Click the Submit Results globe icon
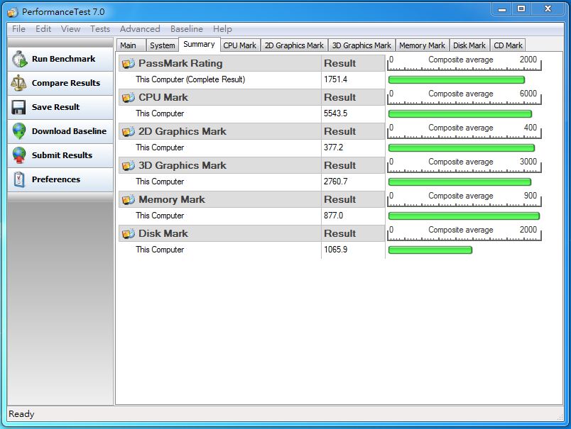571x429 pixels. [x=19, y=155]
